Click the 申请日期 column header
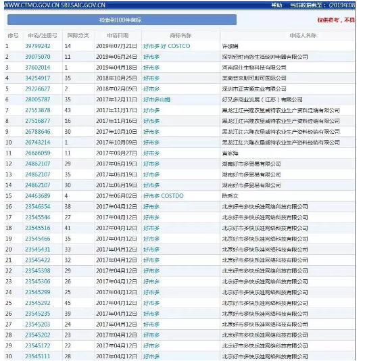 pos(118,36)
